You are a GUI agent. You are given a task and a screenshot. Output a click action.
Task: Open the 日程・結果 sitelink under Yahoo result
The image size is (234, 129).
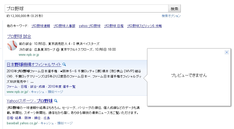click(x=14, y=118)
